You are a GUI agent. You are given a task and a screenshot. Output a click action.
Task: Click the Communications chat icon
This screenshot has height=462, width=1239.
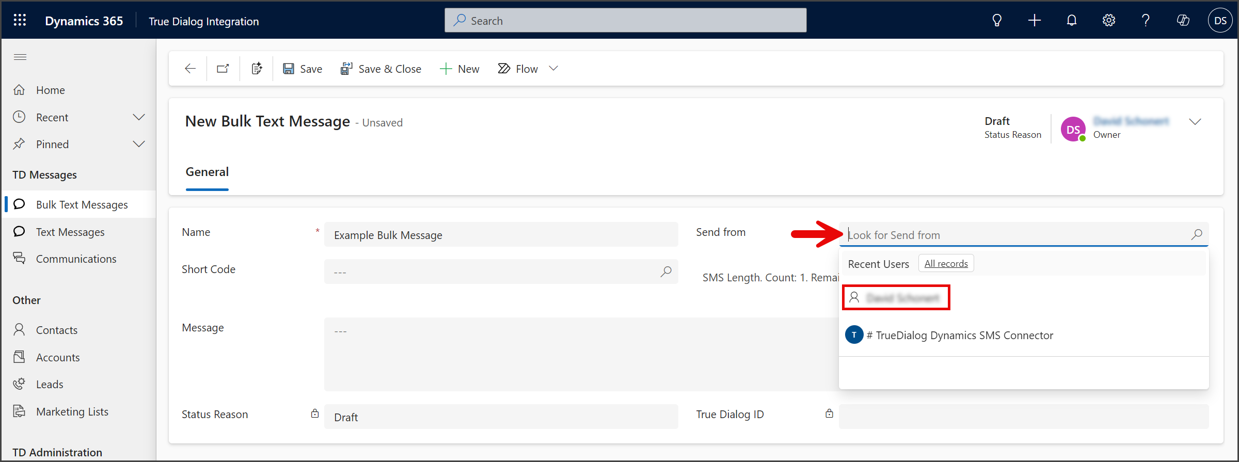(19, 258)
